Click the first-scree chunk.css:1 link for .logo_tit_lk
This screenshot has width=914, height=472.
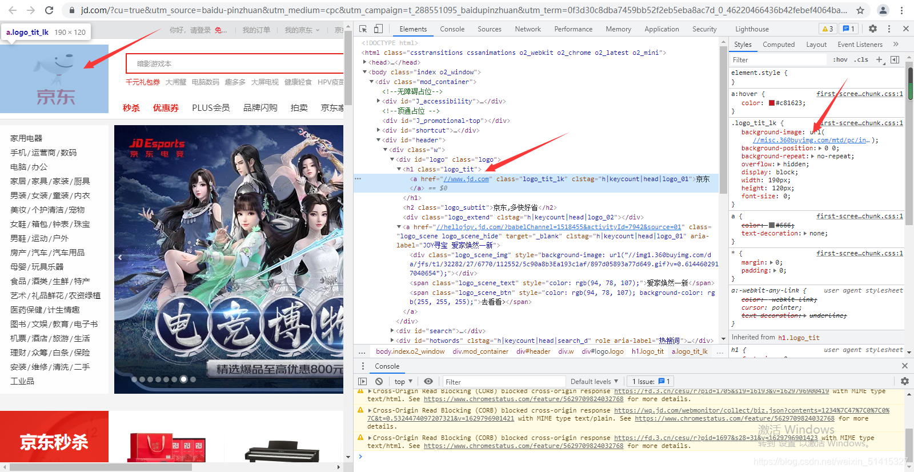[x=860, y=123]
